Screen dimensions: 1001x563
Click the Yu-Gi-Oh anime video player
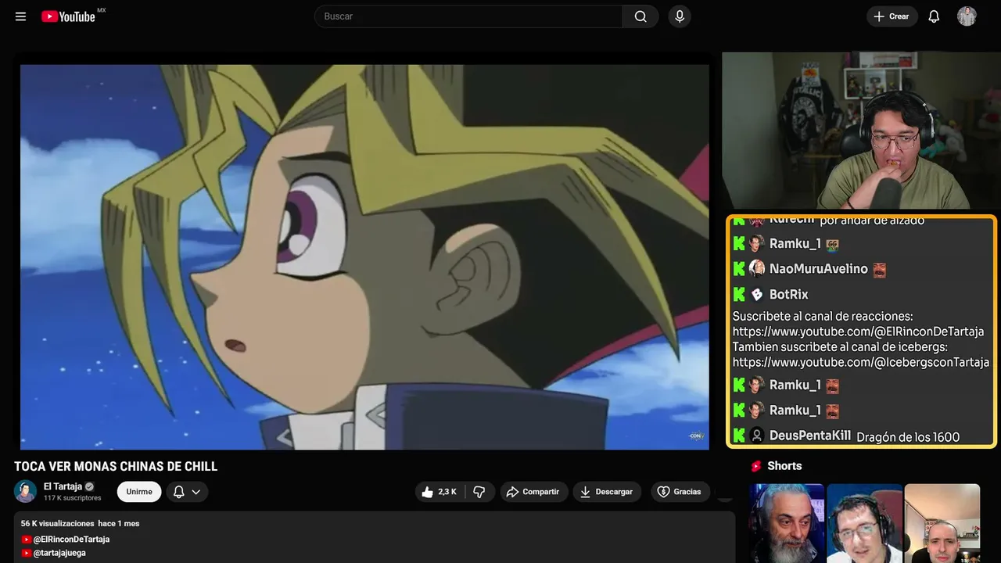[364, 256]
